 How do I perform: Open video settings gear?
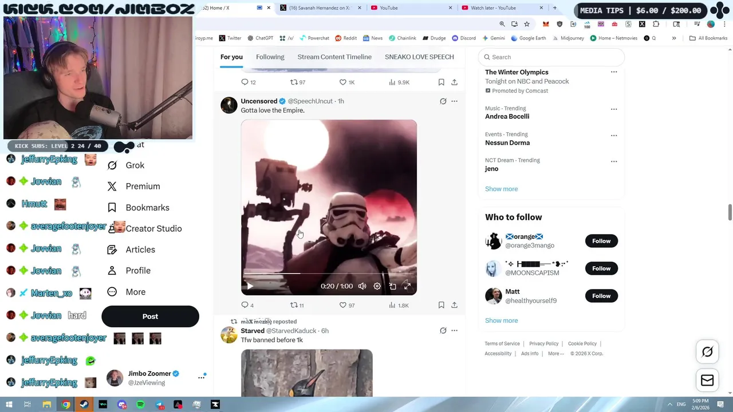tap(377, 286)
